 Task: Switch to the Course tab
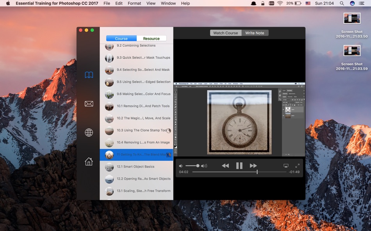(x=121, y=38)
